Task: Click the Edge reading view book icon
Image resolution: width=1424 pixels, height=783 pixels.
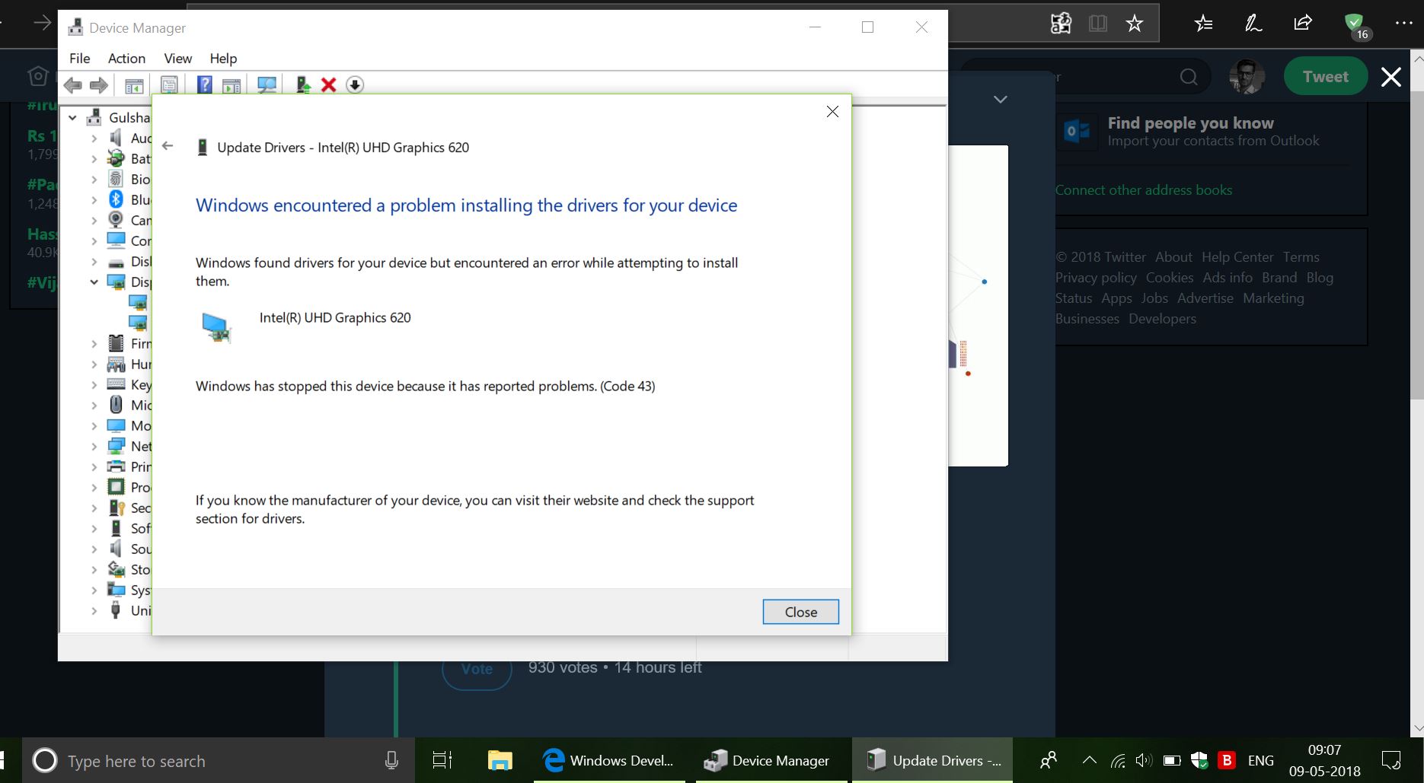Action: pyautogui.click(x=1097, y=24)
